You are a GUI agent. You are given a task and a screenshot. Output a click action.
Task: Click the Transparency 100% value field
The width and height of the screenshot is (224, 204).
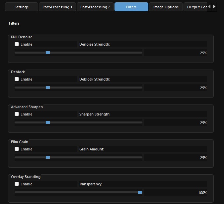pos(176,193)
